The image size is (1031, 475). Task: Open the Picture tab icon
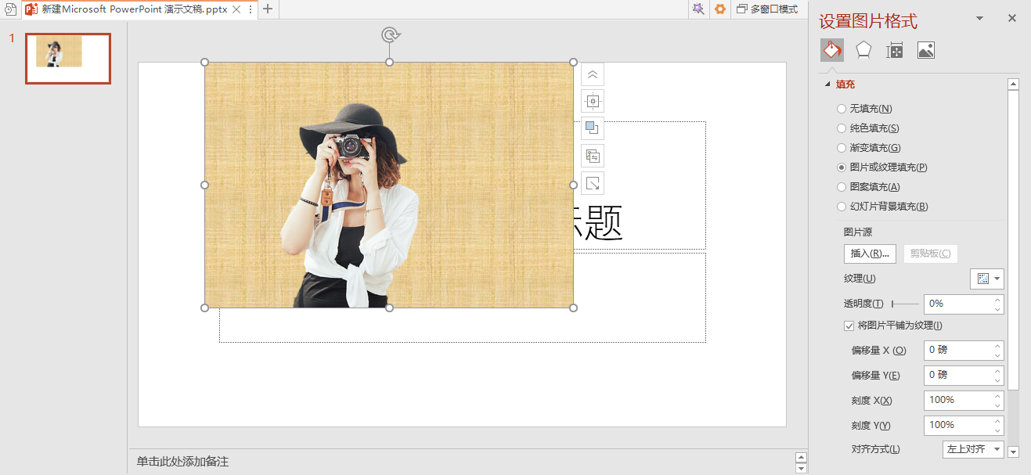point(926,51)
